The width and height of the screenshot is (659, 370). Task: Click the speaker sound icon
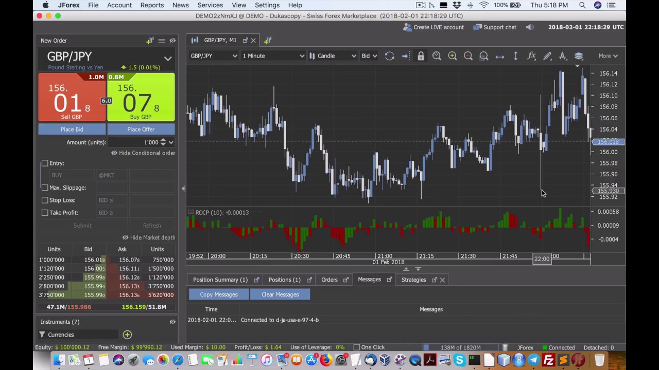[x=530, y=27]
